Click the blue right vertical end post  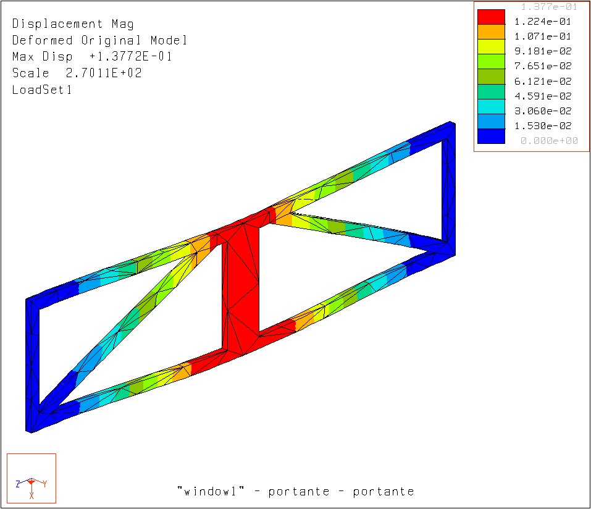449,188
